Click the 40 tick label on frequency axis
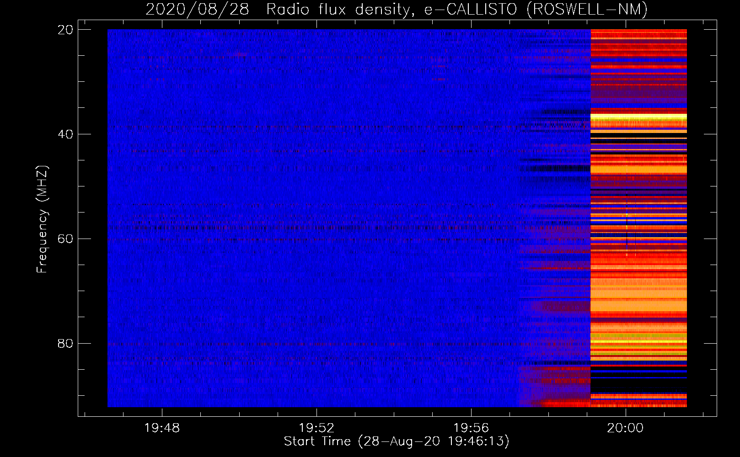This screenshot has height=457, width=740. coord(65,134)
